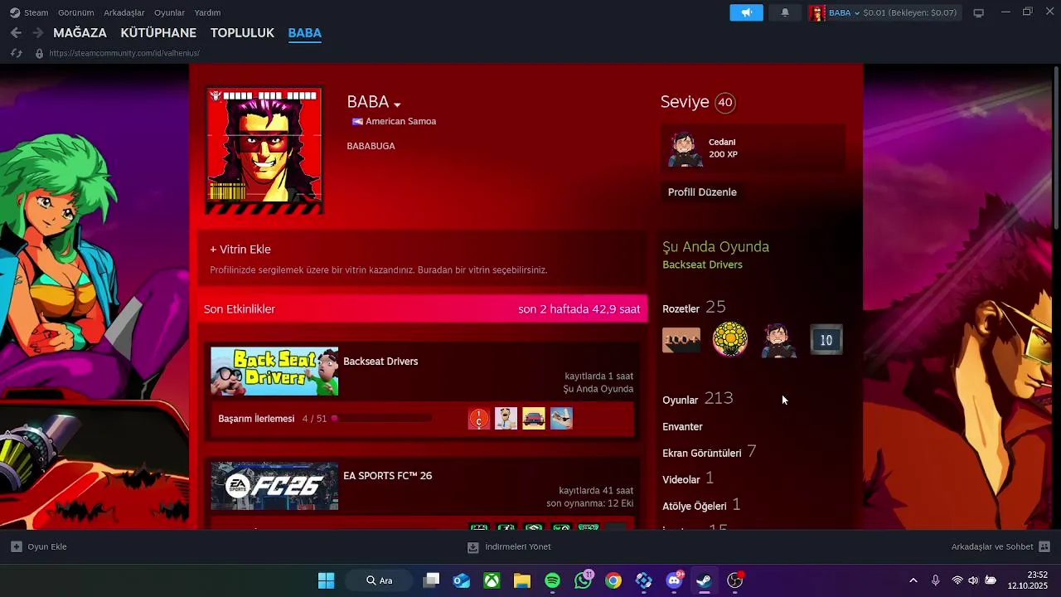Open the Rozetler 25 link

click(x=694, y=308)
